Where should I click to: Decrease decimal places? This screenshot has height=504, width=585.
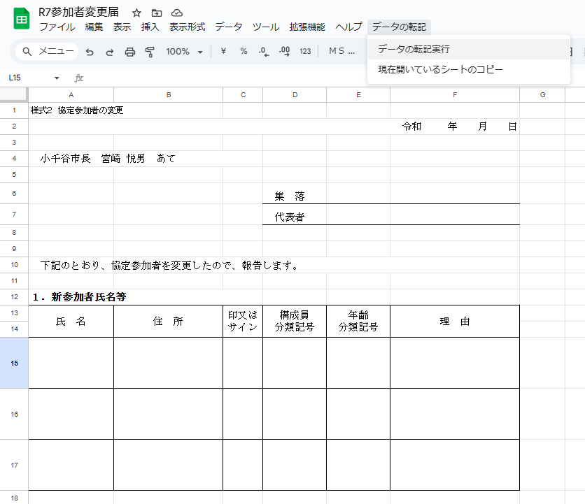(x=264, y=52)
